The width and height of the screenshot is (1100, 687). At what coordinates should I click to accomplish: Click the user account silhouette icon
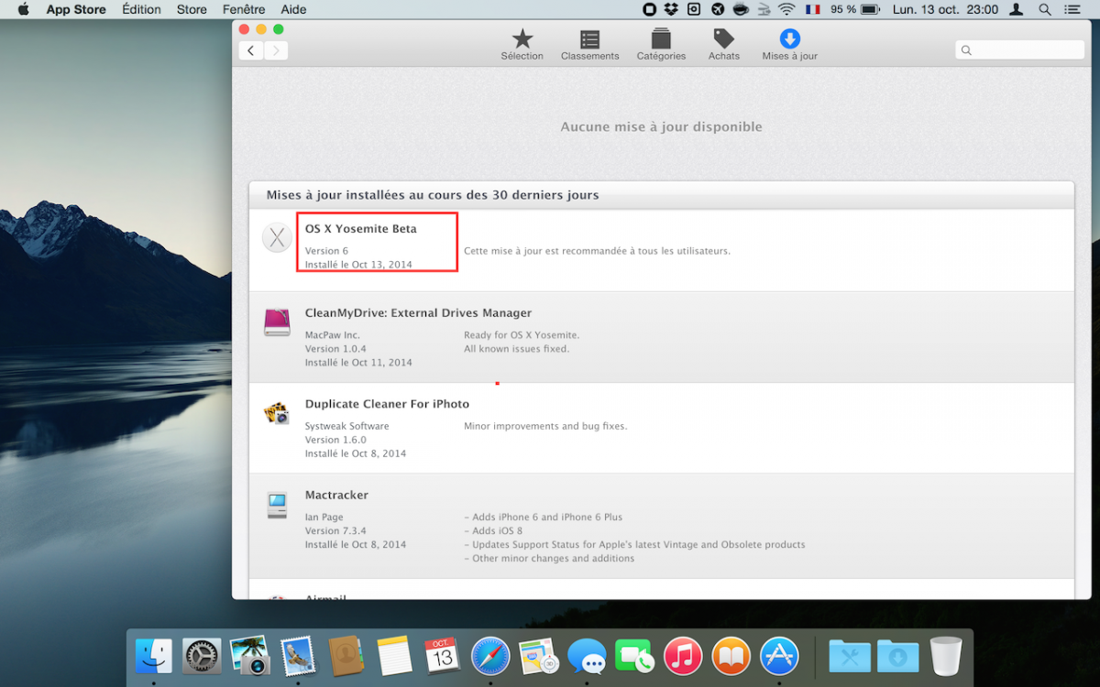point(1016,9)
